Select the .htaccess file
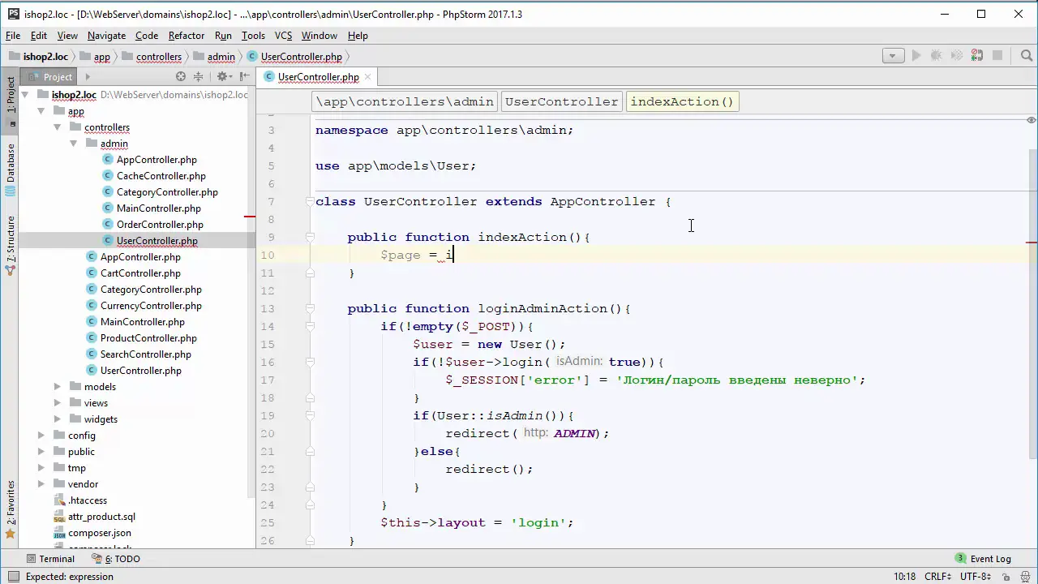The width and height of the screenshot is (1038, 584). pyautogui.click(x=87, y=500)
